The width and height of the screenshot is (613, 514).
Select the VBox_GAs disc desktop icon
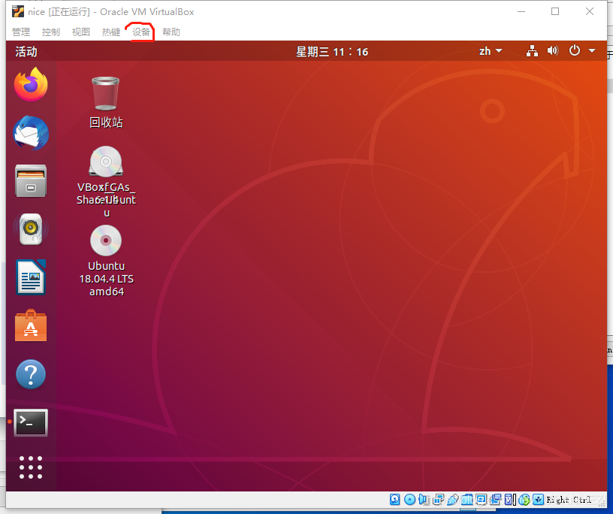pyautogui.click(x=106, y=162)
